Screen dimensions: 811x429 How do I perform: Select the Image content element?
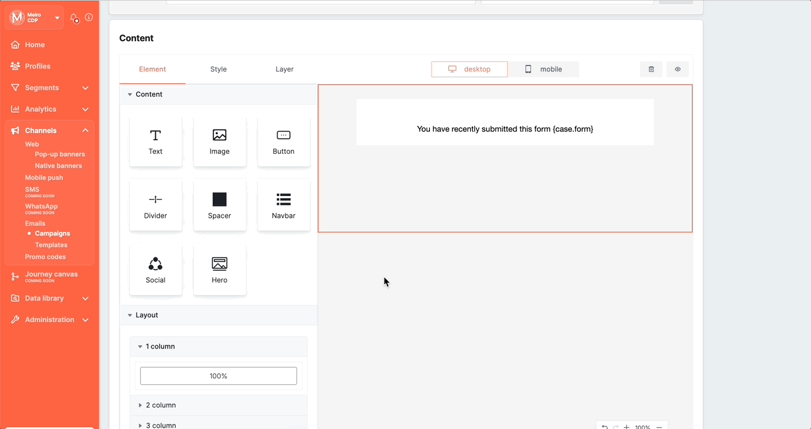[x=219, y=141]
